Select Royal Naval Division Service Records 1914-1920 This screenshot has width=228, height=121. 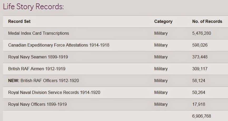point(54,93)
